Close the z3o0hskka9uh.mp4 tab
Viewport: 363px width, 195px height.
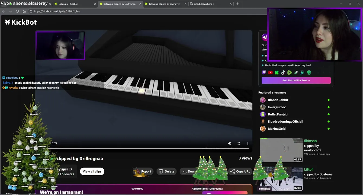click(x=231, y=4)
